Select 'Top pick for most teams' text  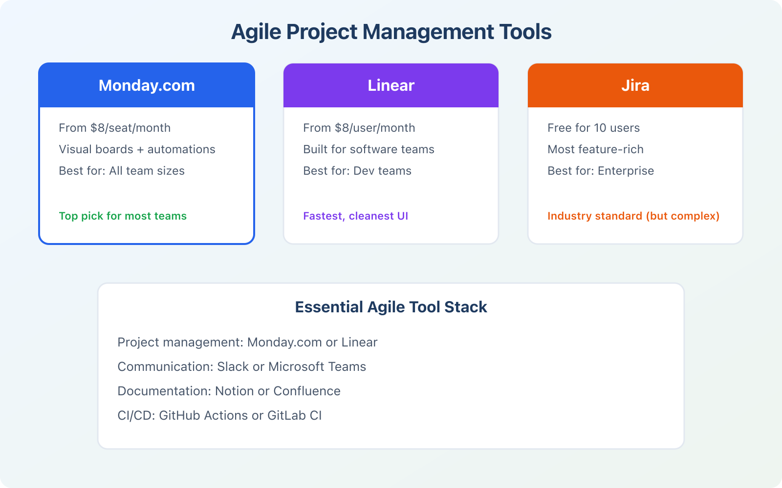123,216
